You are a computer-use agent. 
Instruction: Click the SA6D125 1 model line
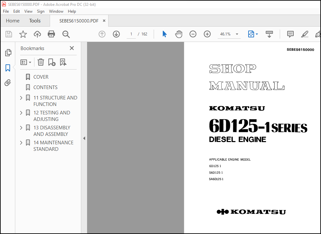click(x=216, y=179)
